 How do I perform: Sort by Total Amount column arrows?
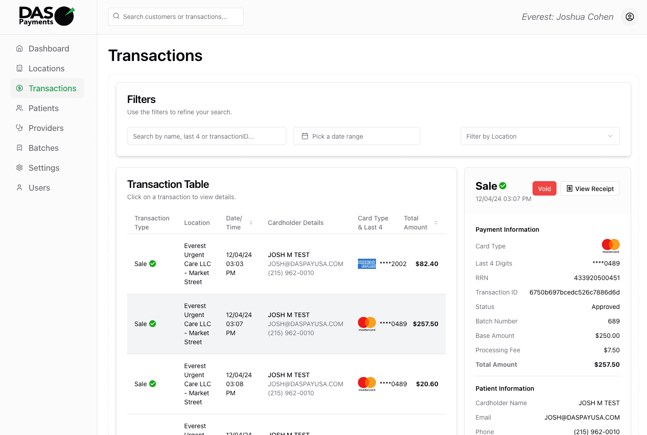tap(436, 223)
